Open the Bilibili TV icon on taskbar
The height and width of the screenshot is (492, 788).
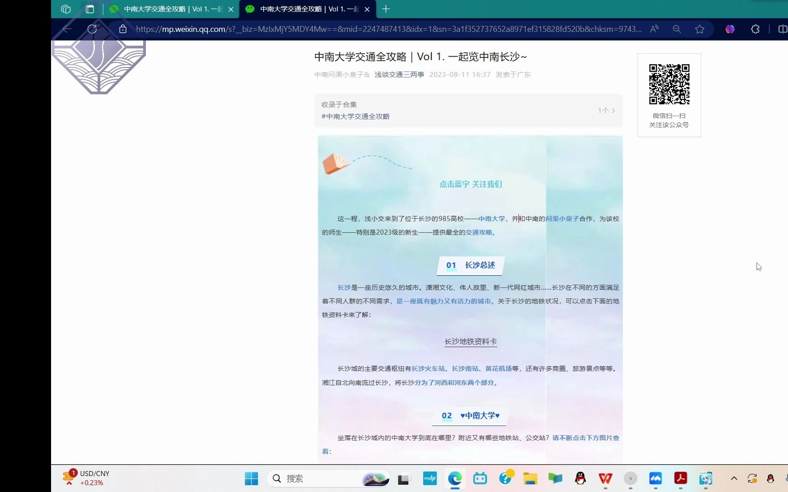click(x=480, y=478)
